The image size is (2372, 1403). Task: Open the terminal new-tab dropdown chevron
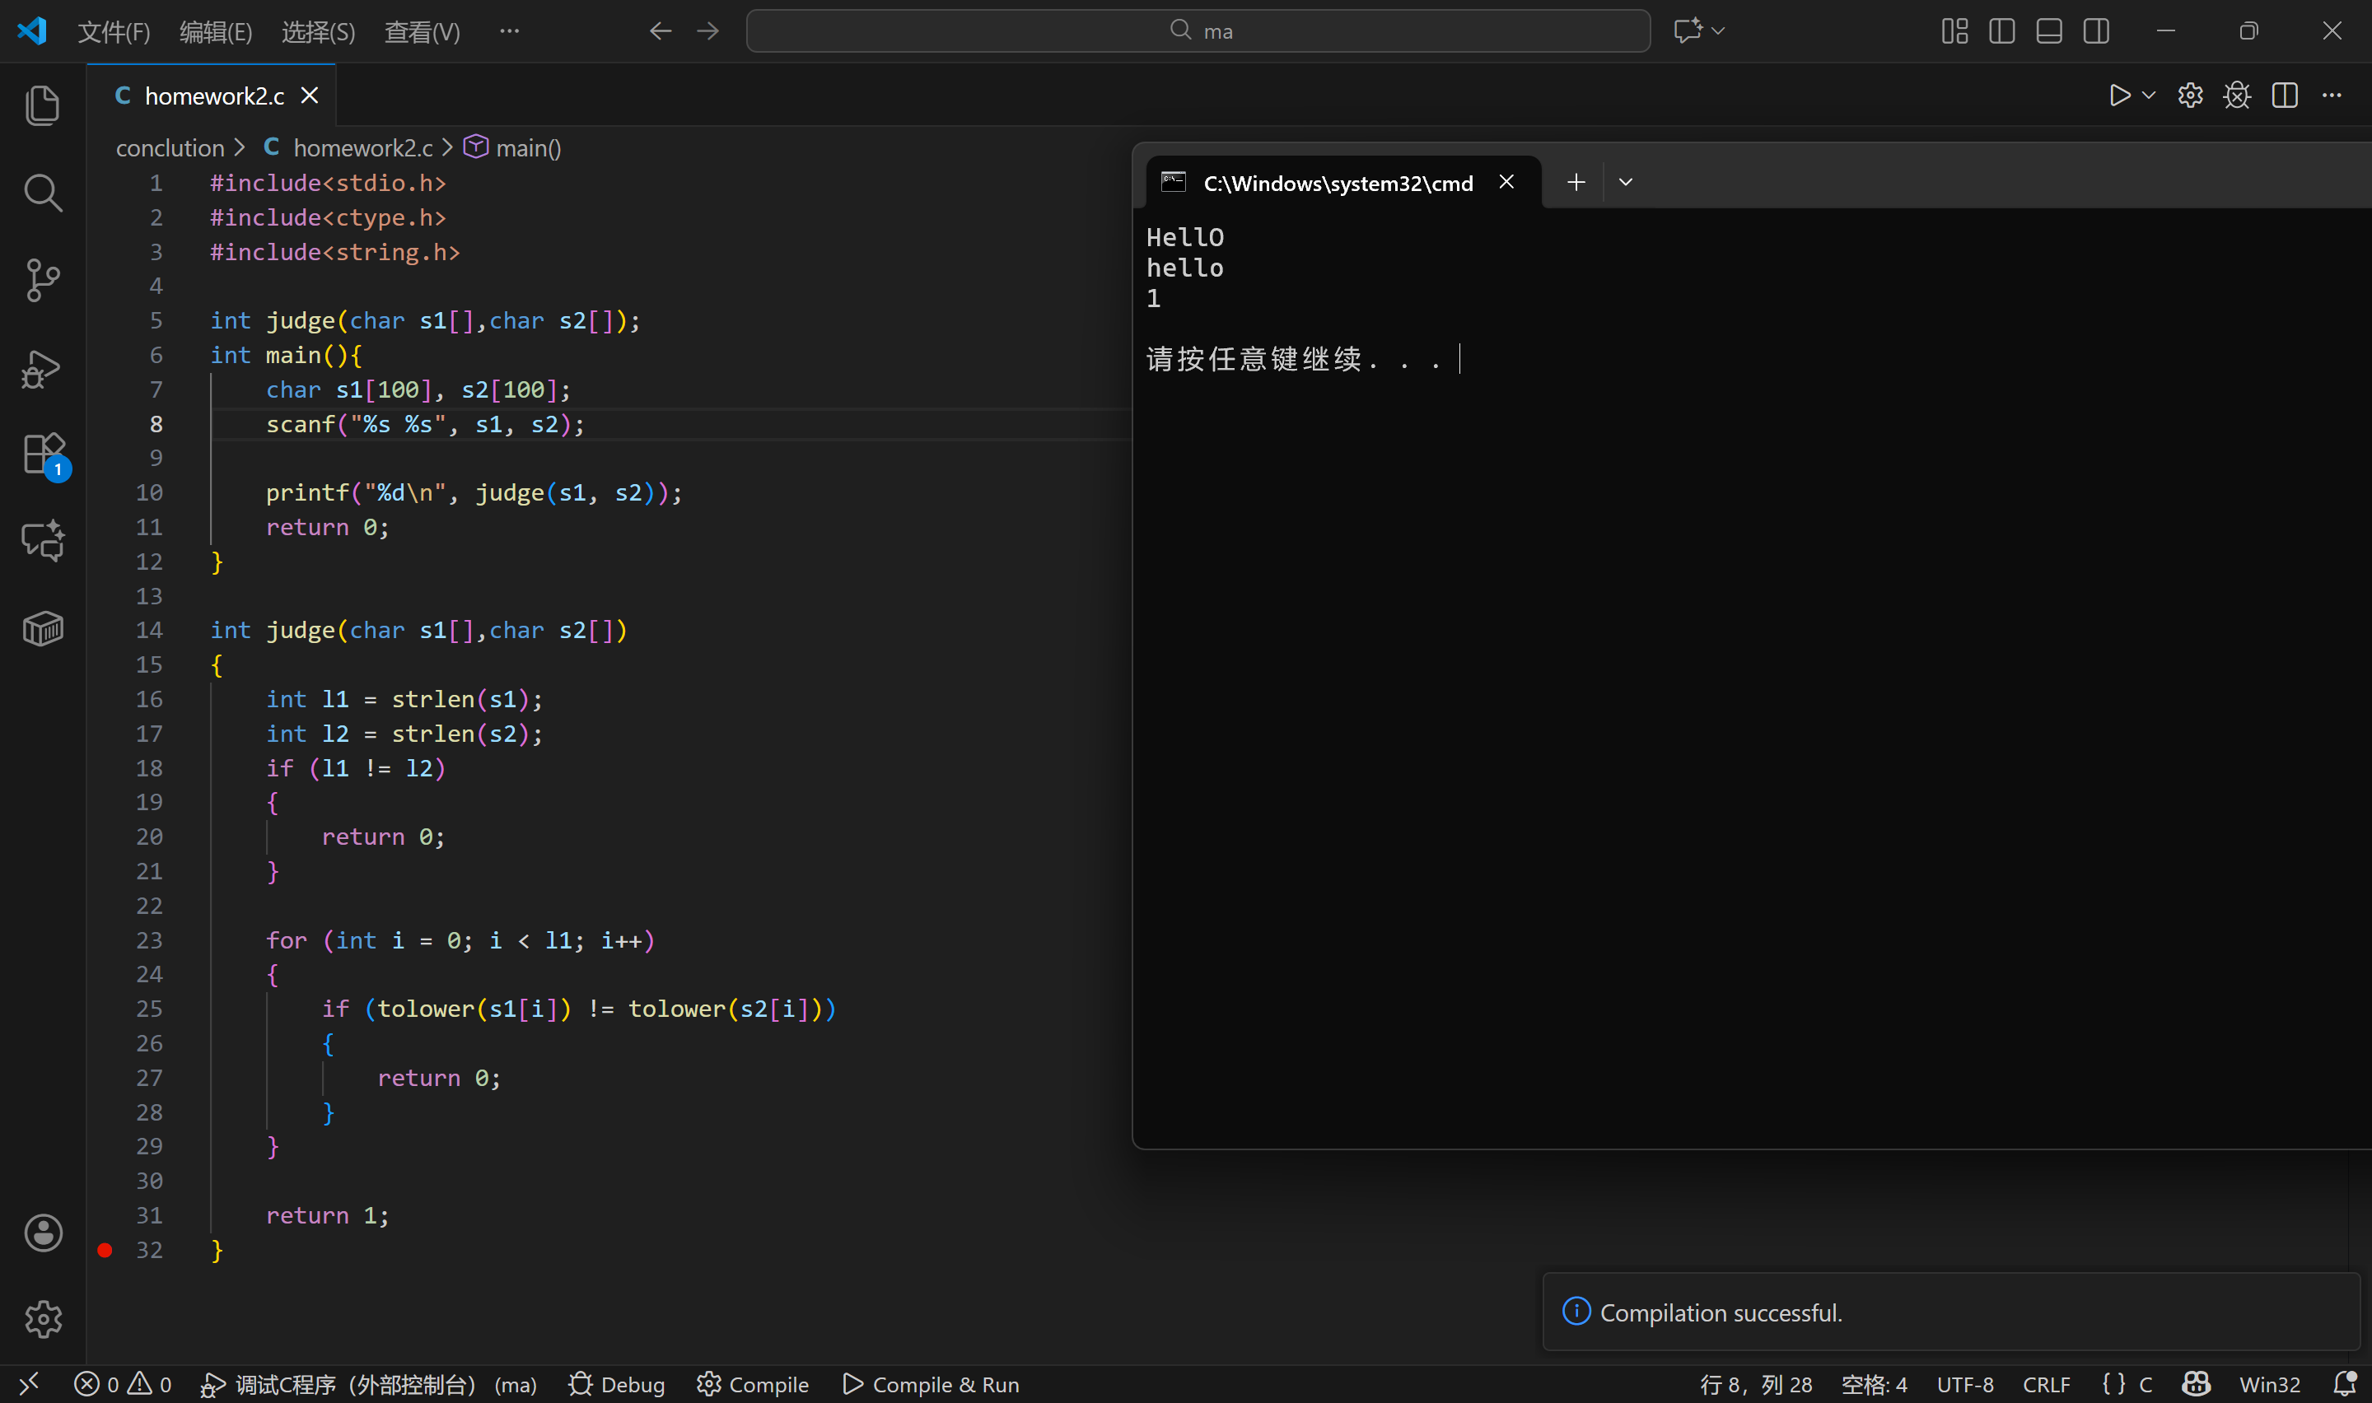tap(1625, 183)
